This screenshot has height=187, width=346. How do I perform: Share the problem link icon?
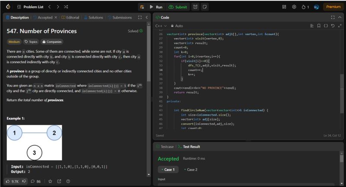pyautogui.click(x=59, y=181)
